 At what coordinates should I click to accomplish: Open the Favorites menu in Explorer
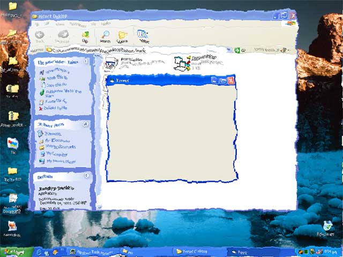click(x=78, y=25)
